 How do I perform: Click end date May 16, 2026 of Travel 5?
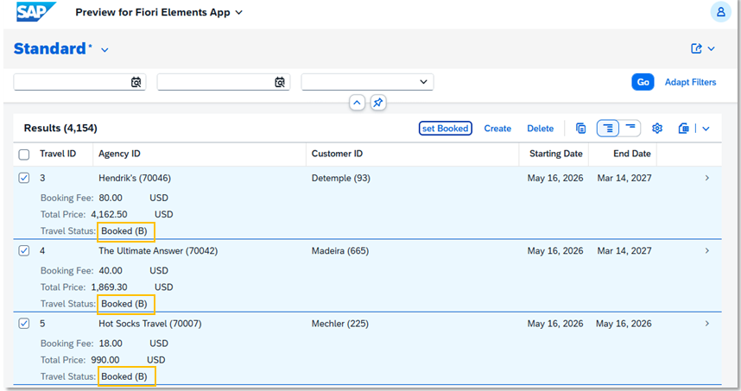(624, 324)
